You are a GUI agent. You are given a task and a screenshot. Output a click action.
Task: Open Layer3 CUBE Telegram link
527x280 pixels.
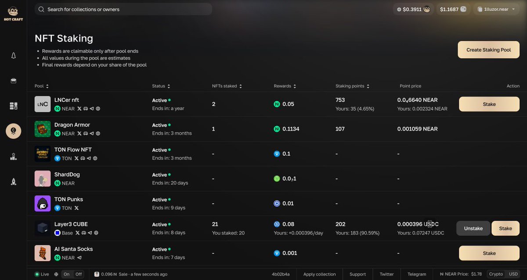[90, 233]
